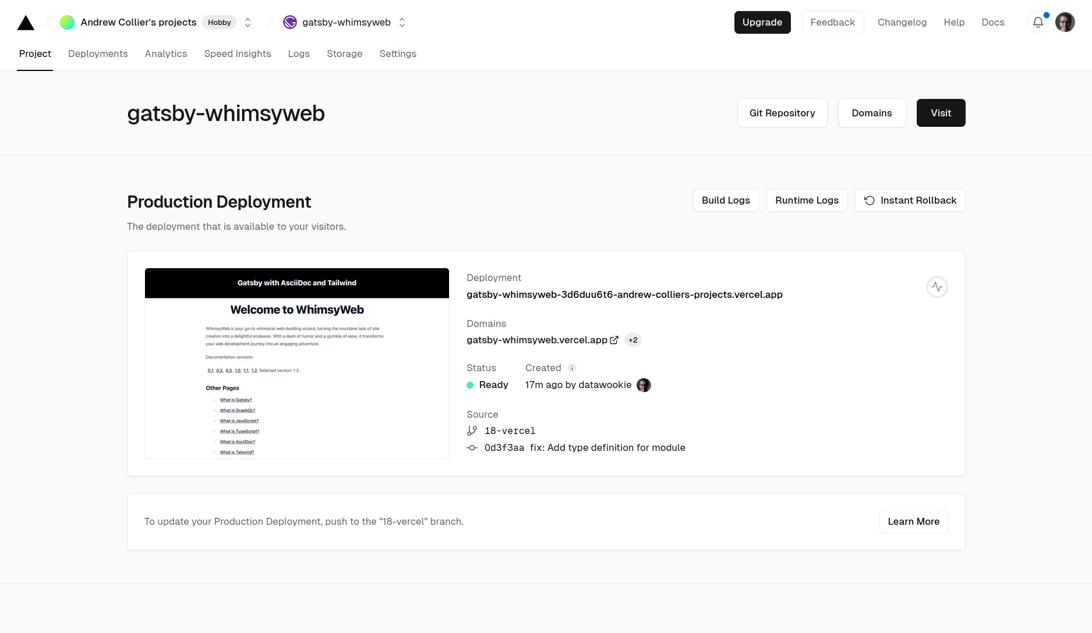Click the Vercel triangle logo
Viewport: 1092px width, 633px height.
[x=26, y=23]
